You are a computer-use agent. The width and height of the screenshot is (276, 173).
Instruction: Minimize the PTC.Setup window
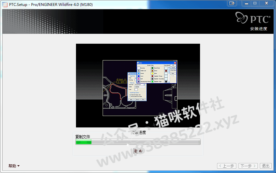(247, 3)
